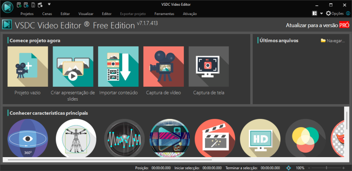
Task: Click the zoom in plus button
Action: click(343, 168)
